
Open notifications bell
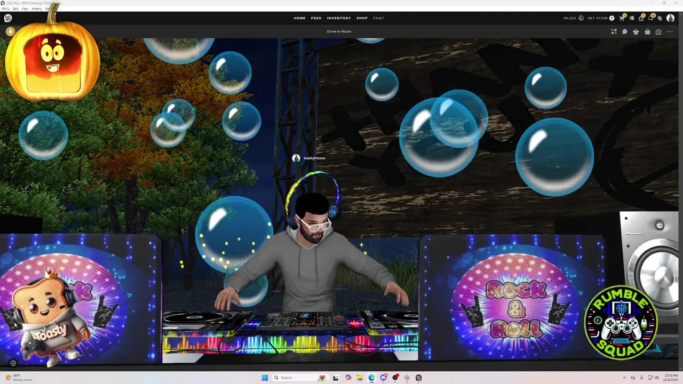coord(632,18)
